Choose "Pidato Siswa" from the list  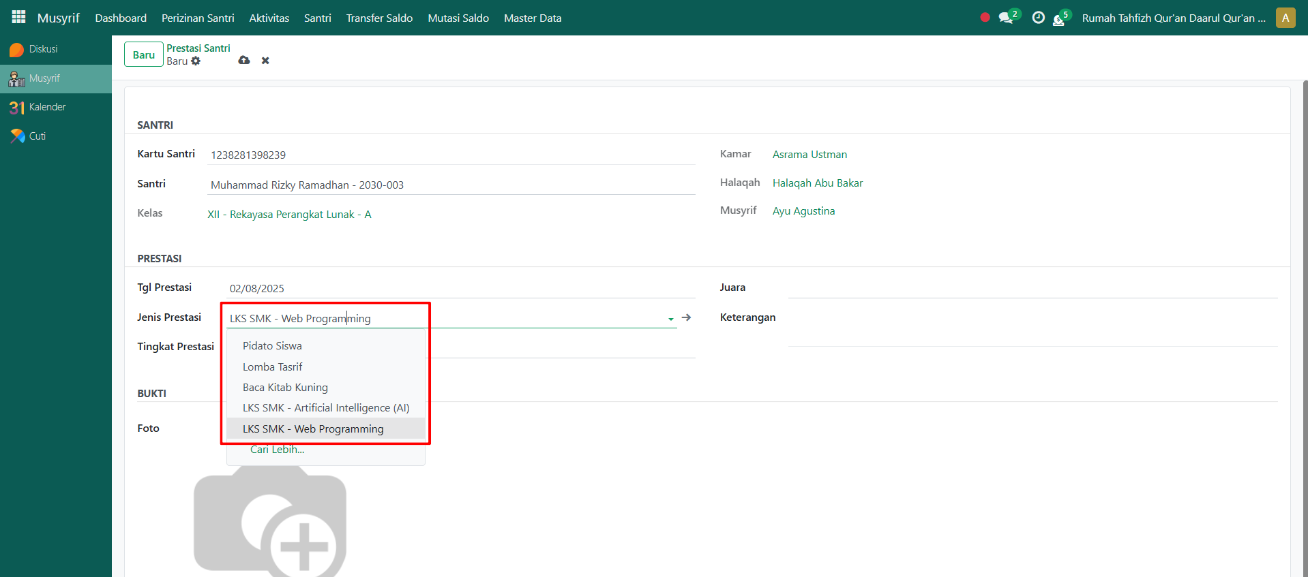coord(272,346)
